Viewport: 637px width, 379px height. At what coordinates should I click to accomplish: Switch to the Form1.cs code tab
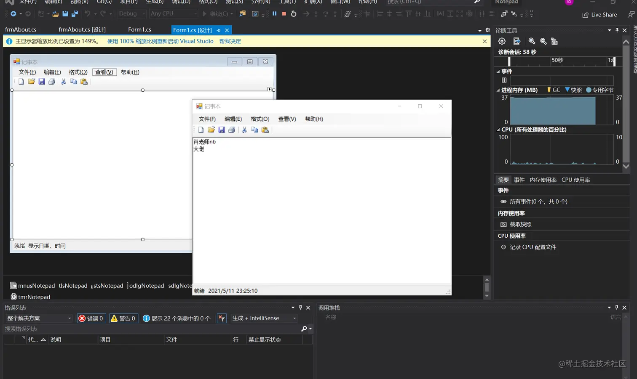(139, 30)
